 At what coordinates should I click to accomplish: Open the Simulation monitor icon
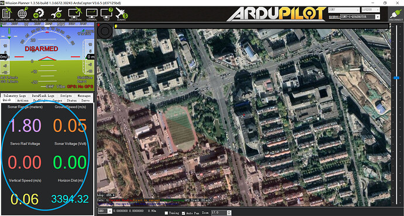(75, 14)
